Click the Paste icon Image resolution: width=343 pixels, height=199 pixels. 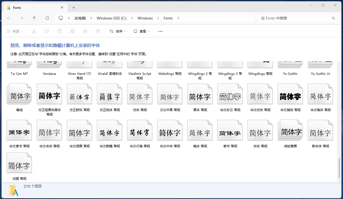[x=60, y=31]
